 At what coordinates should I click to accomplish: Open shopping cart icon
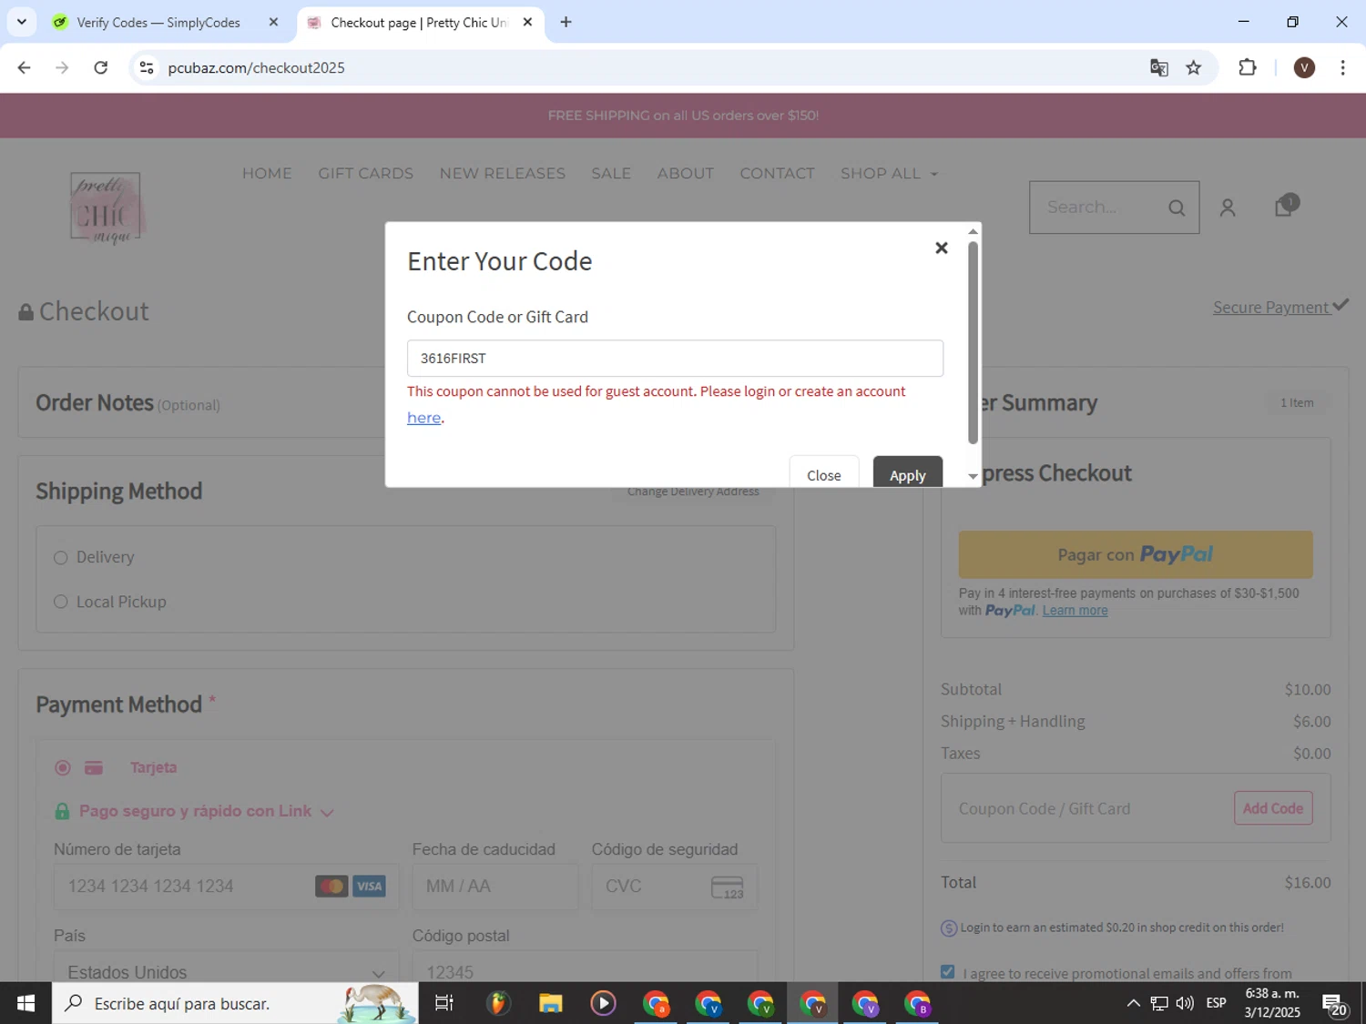tap(1285, 206)
